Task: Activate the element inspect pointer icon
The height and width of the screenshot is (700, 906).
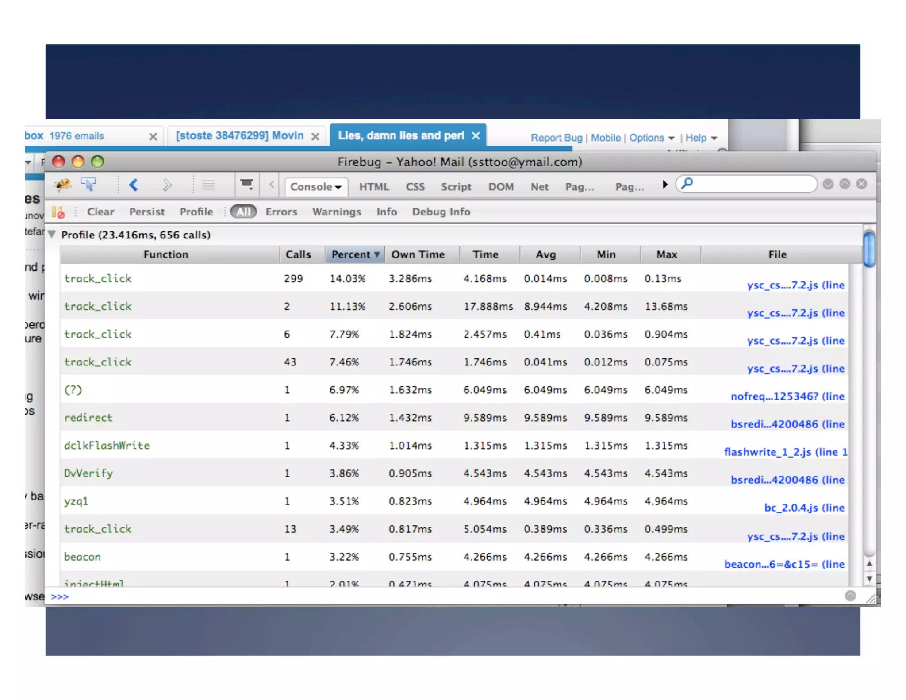Action: pyautogui.click(x=88, y=185)
